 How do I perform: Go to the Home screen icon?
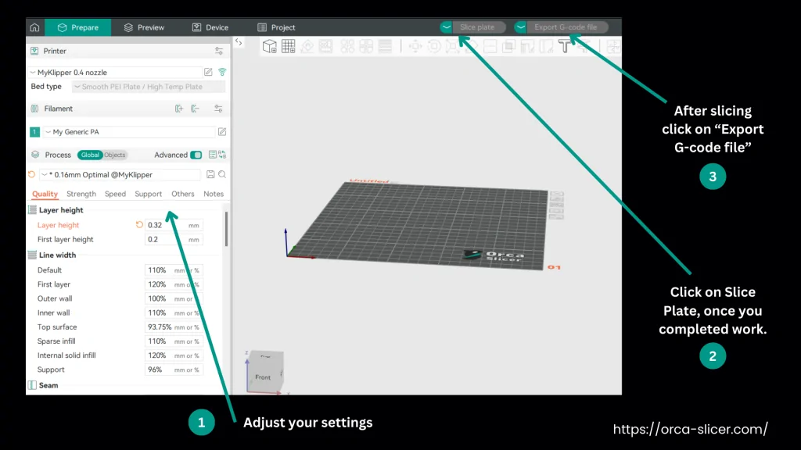tap(34, 27)
